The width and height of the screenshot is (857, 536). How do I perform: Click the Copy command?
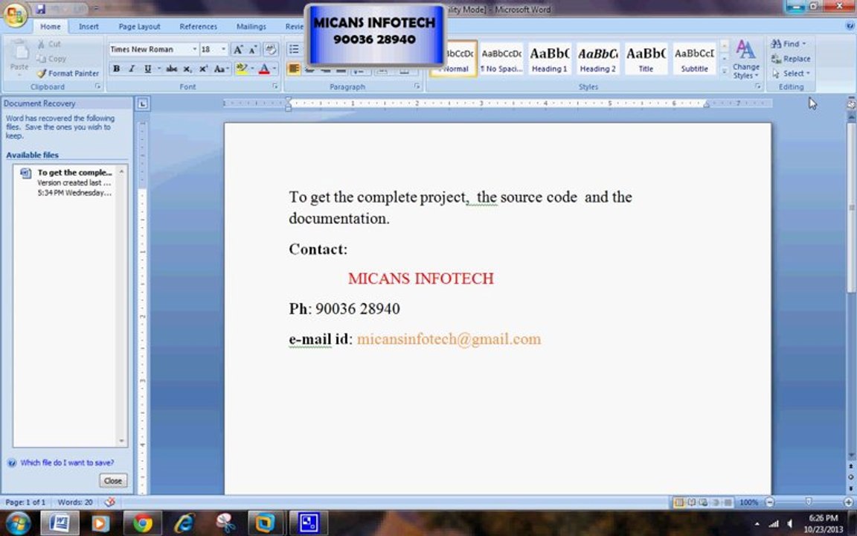pyautogui.click(x=51, y=59)
